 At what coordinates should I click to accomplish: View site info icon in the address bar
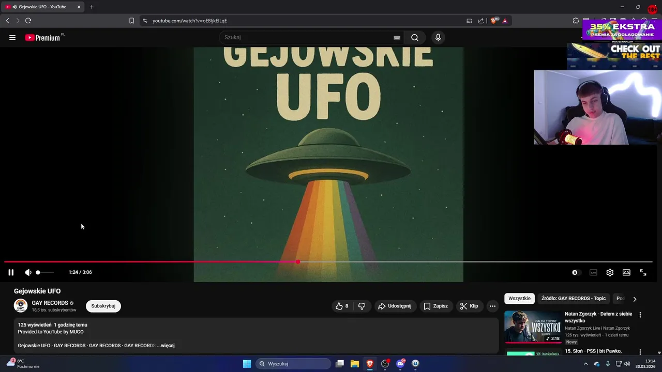tap(145, 21)
